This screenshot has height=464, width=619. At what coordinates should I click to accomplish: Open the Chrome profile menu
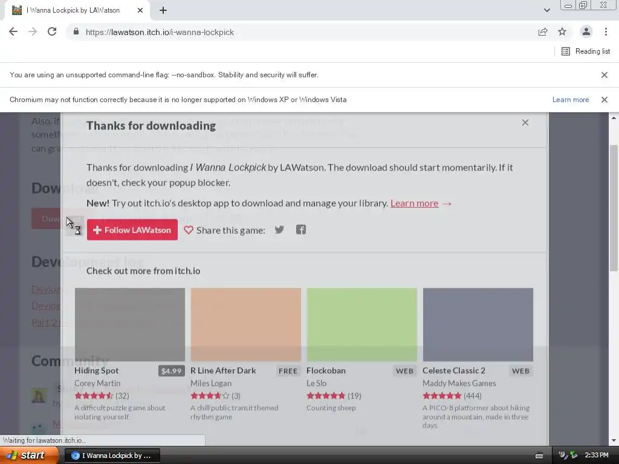[x=586, y=32]
